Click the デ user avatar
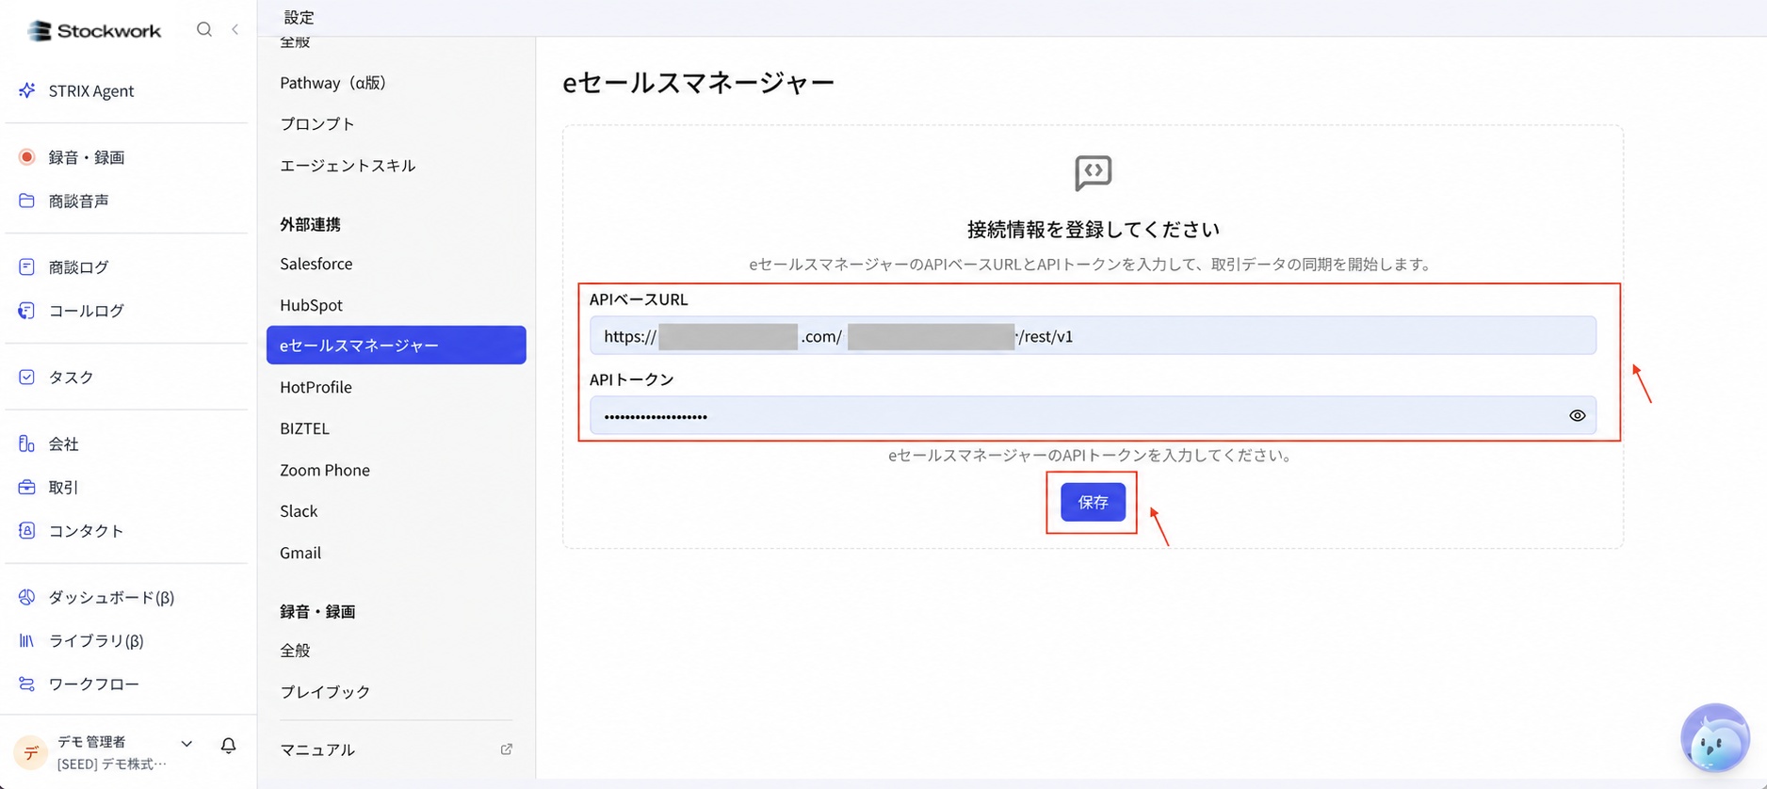The width and height of the screenshot is (1767, 789). 30,752
